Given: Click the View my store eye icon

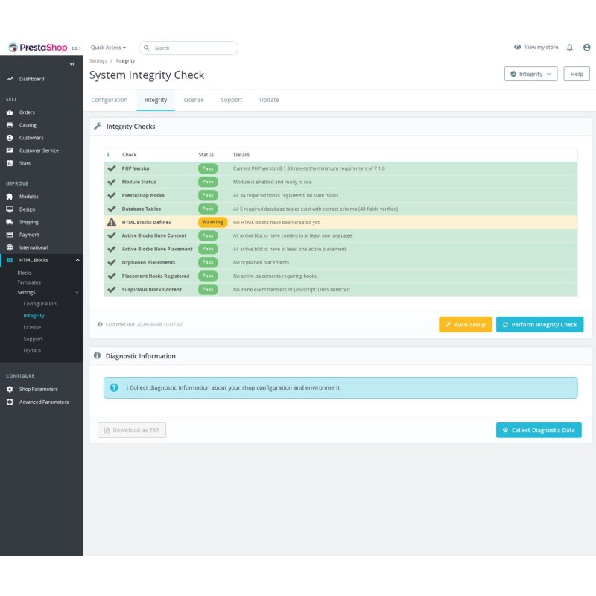Looking at the screenshot, I should click(x=517, y=47).
